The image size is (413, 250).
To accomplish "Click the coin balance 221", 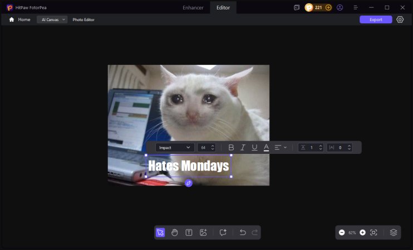I will (x=318, y=8).
